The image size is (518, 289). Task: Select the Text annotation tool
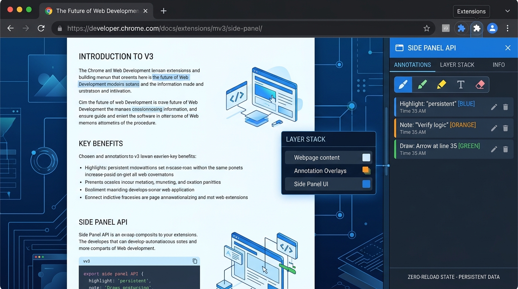[x=460, y=85]
